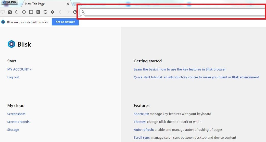Image resolution: width=266 pixels, height=142 pixels.
Task: Click the device monitor icon in toolbar
Action: tap(3, 12)
